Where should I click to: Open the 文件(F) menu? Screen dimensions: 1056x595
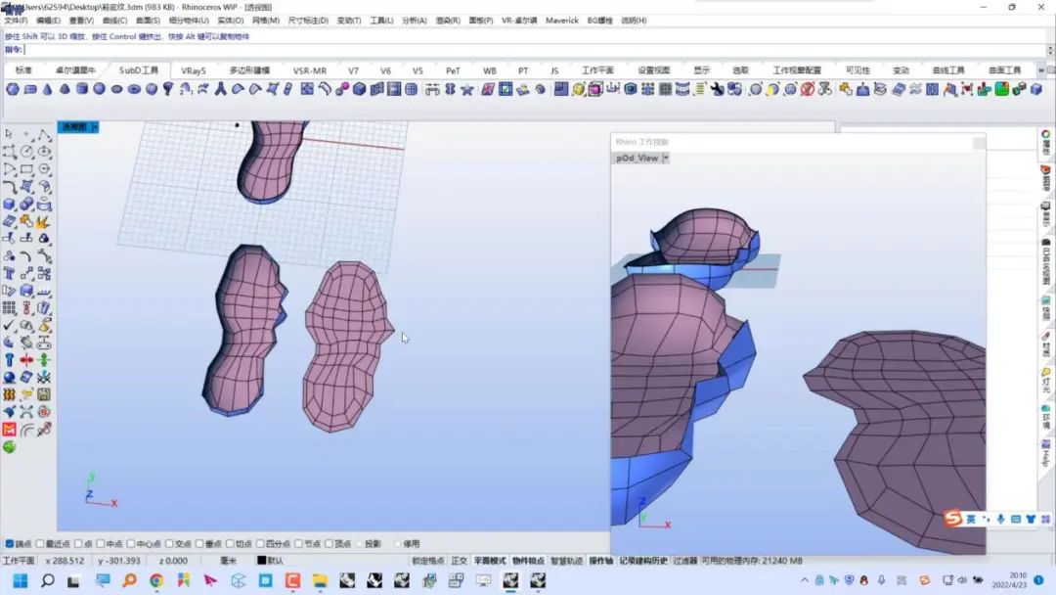pos(17,21)
